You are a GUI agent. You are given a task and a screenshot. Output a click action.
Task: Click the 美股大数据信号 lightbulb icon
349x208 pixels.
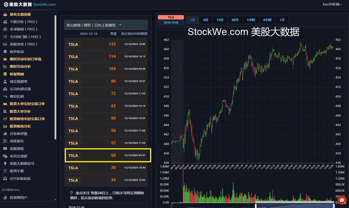[5, 164]
